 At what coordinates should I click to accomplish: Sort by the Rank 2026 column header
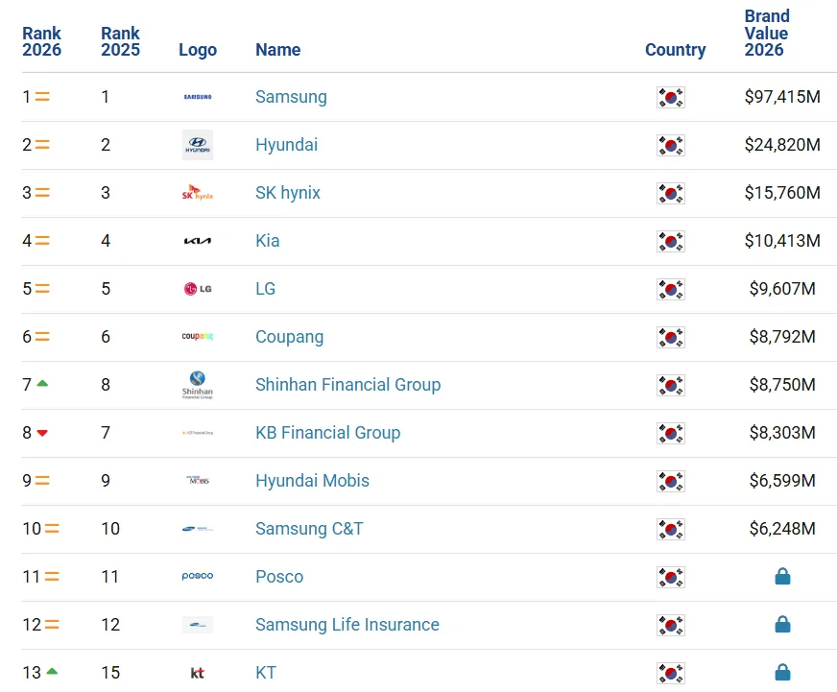(41, 41)
